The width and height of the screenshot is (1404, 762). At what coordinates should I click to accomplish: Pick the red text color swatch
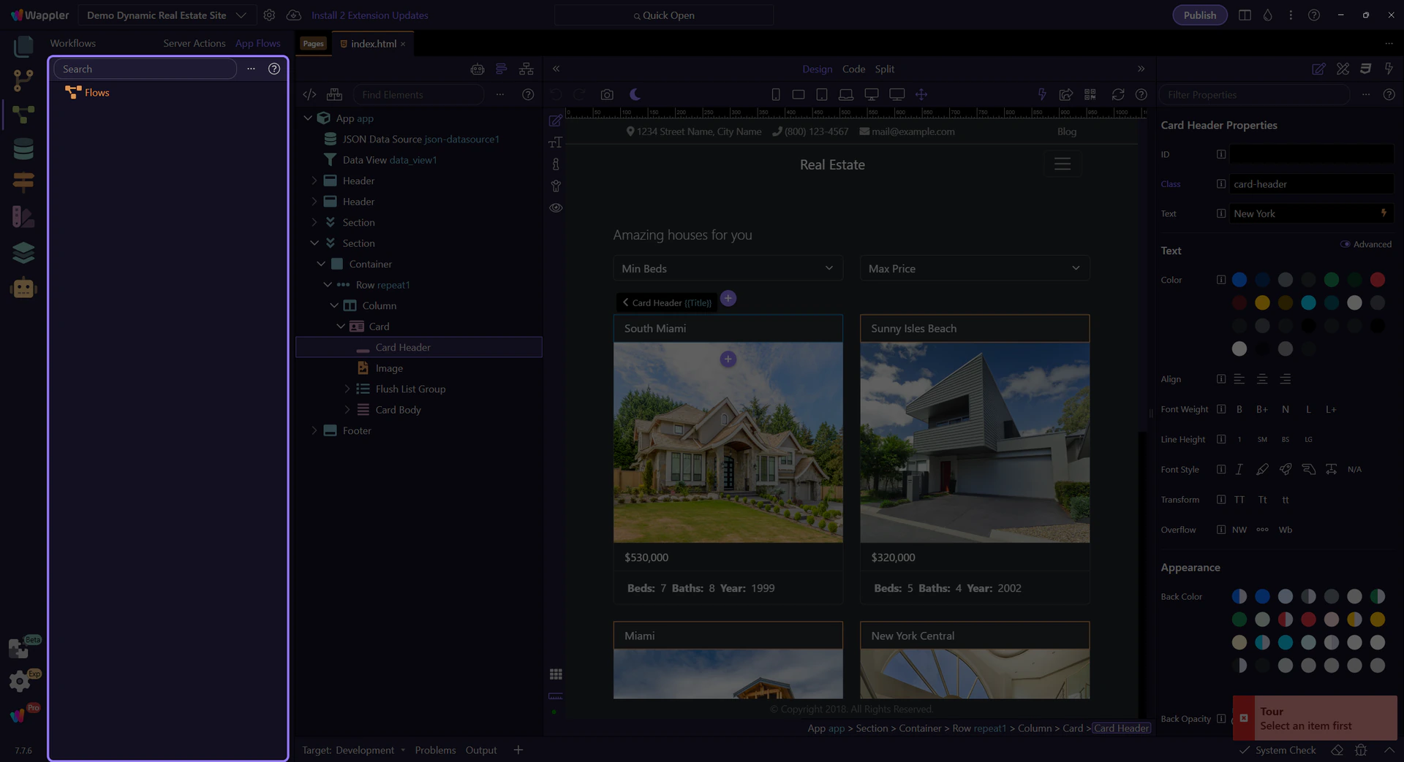click(x=1378, y=280)
